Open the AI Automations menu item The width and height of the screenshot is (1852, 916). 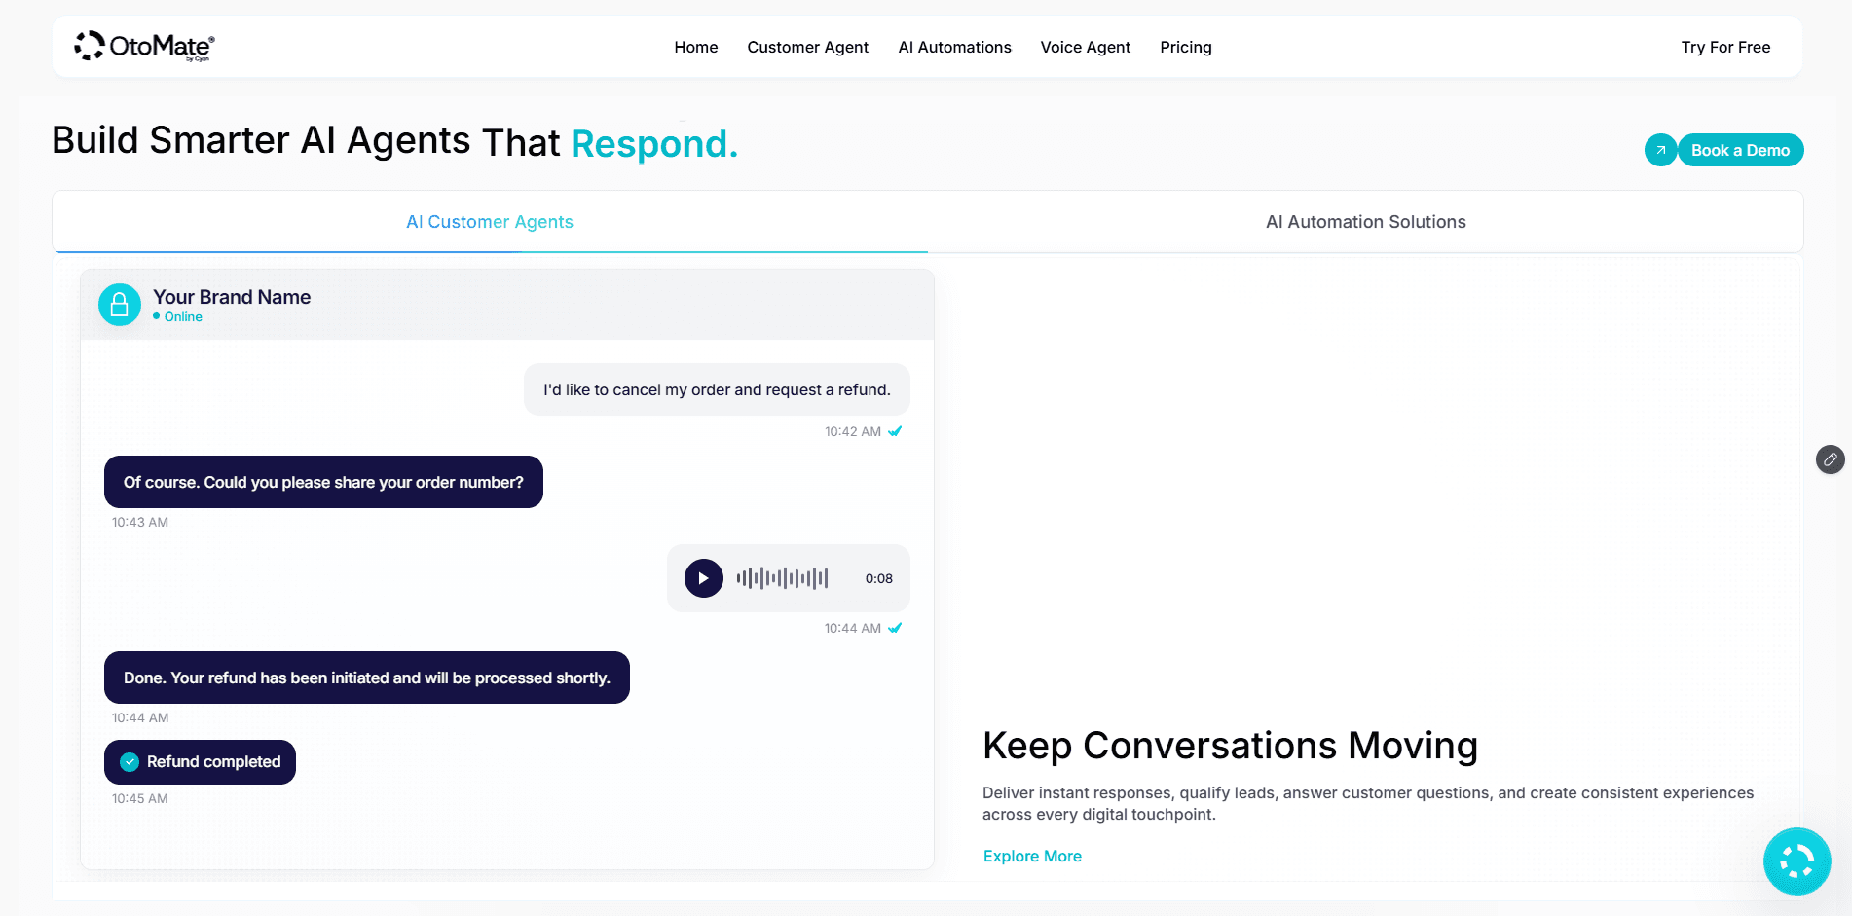click(x=955, y=47)
